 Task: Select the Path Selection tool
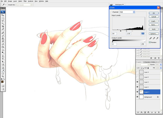click(x=3, y=62)
